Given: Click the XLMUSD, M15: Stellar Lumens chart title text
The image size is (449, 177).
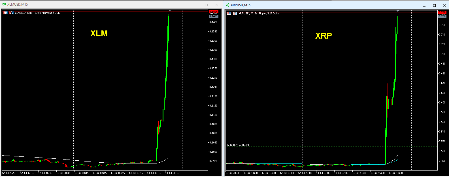Looking at the screenshot, I should point(37,13).
